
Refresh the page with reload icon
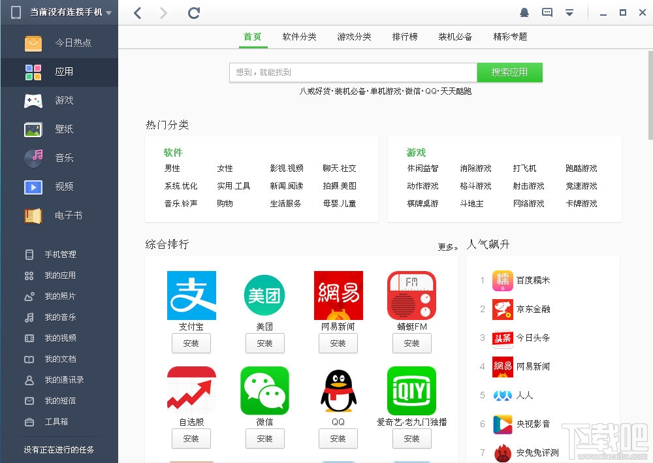(x=194, y=13)
